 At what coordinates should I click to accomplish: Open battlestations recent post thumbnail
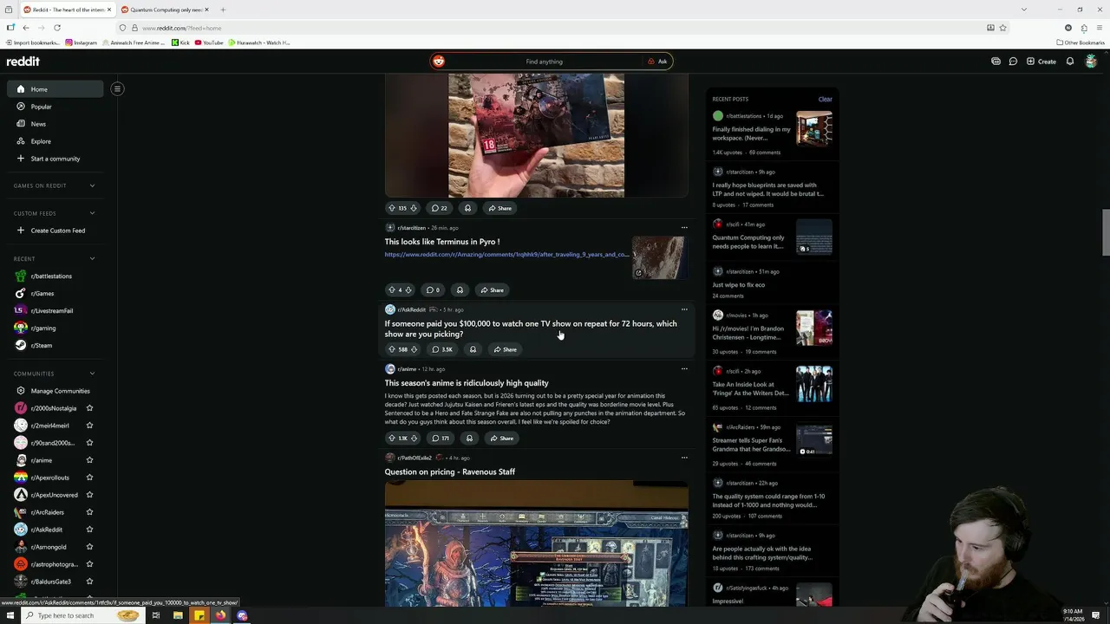[x=814, y=129]
